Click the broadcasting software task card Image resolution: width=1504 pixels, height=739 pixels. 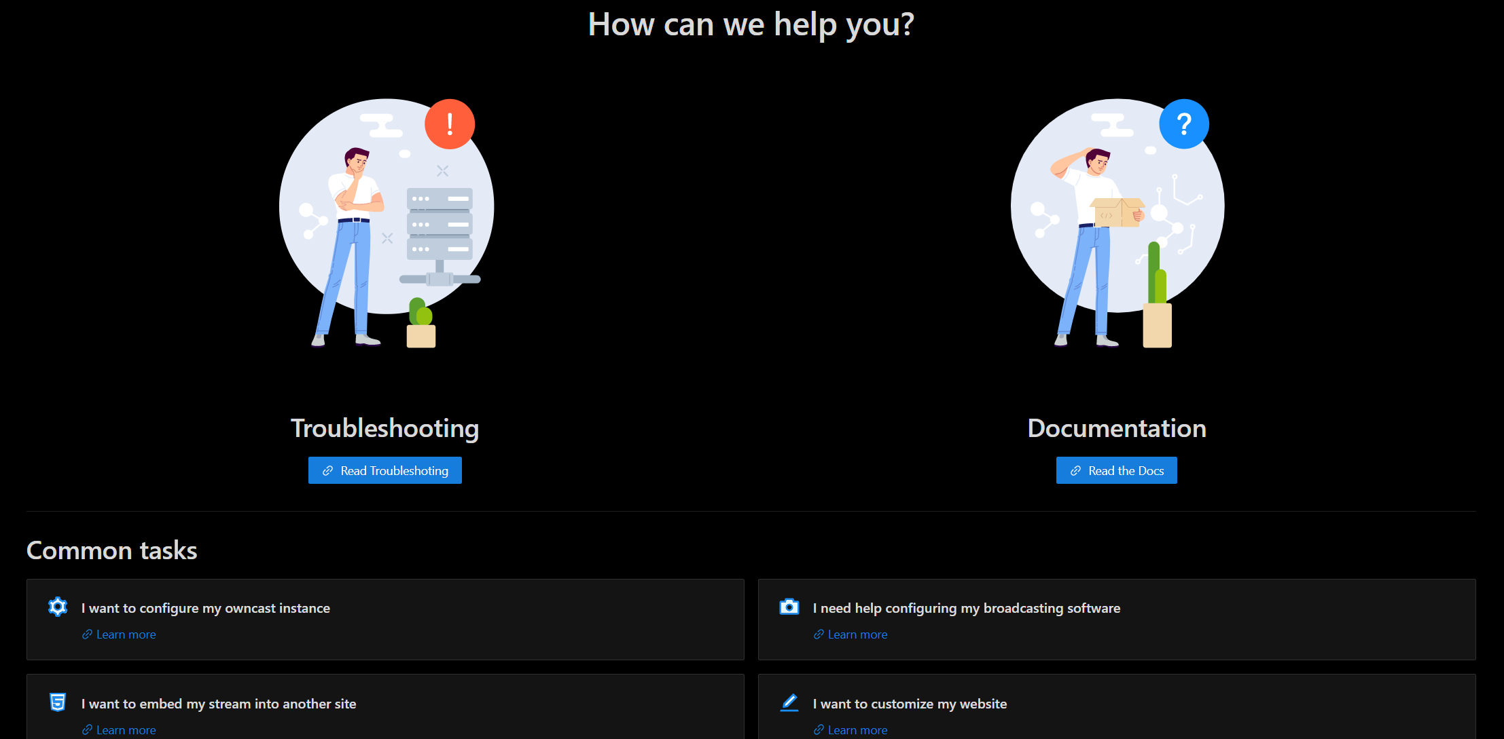(x=1116, y=620)
